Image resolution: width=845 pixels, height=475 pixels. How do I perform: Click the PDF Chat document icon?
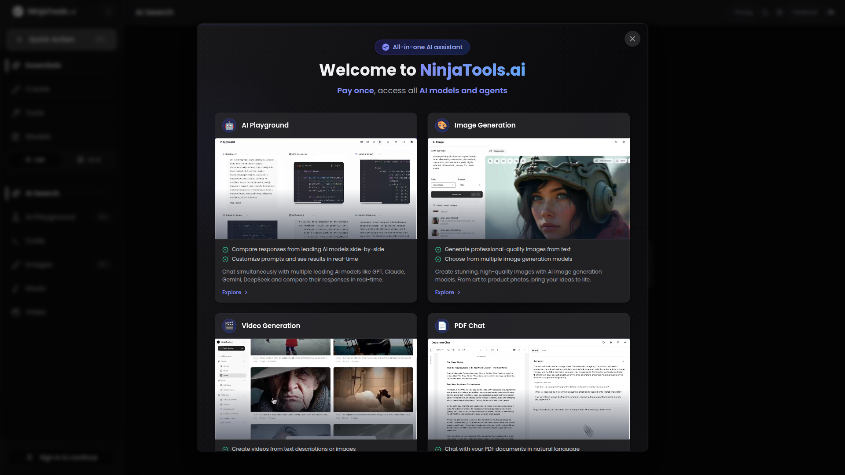tap(442, 326)
